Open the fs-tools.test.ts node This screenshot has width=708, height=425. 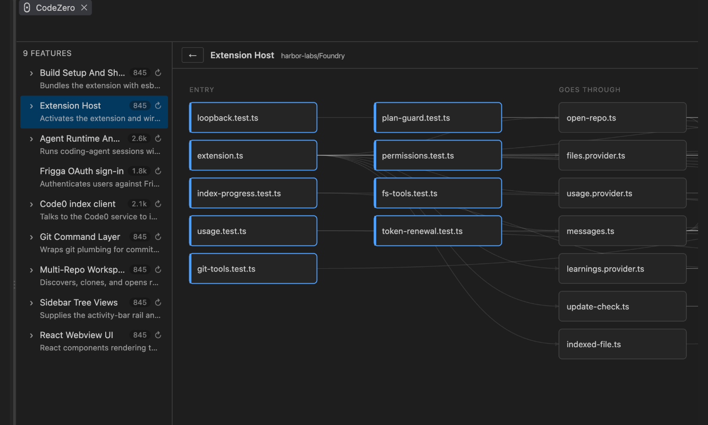click(x=438, y=193)
